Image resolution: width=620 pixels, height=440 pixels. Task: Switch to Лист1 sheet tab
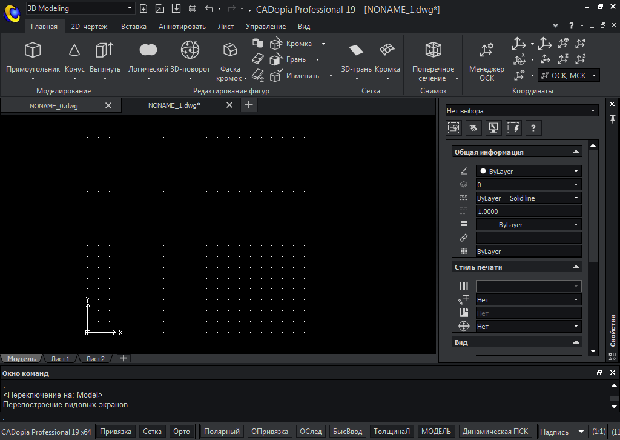click(x=60, y=359)
